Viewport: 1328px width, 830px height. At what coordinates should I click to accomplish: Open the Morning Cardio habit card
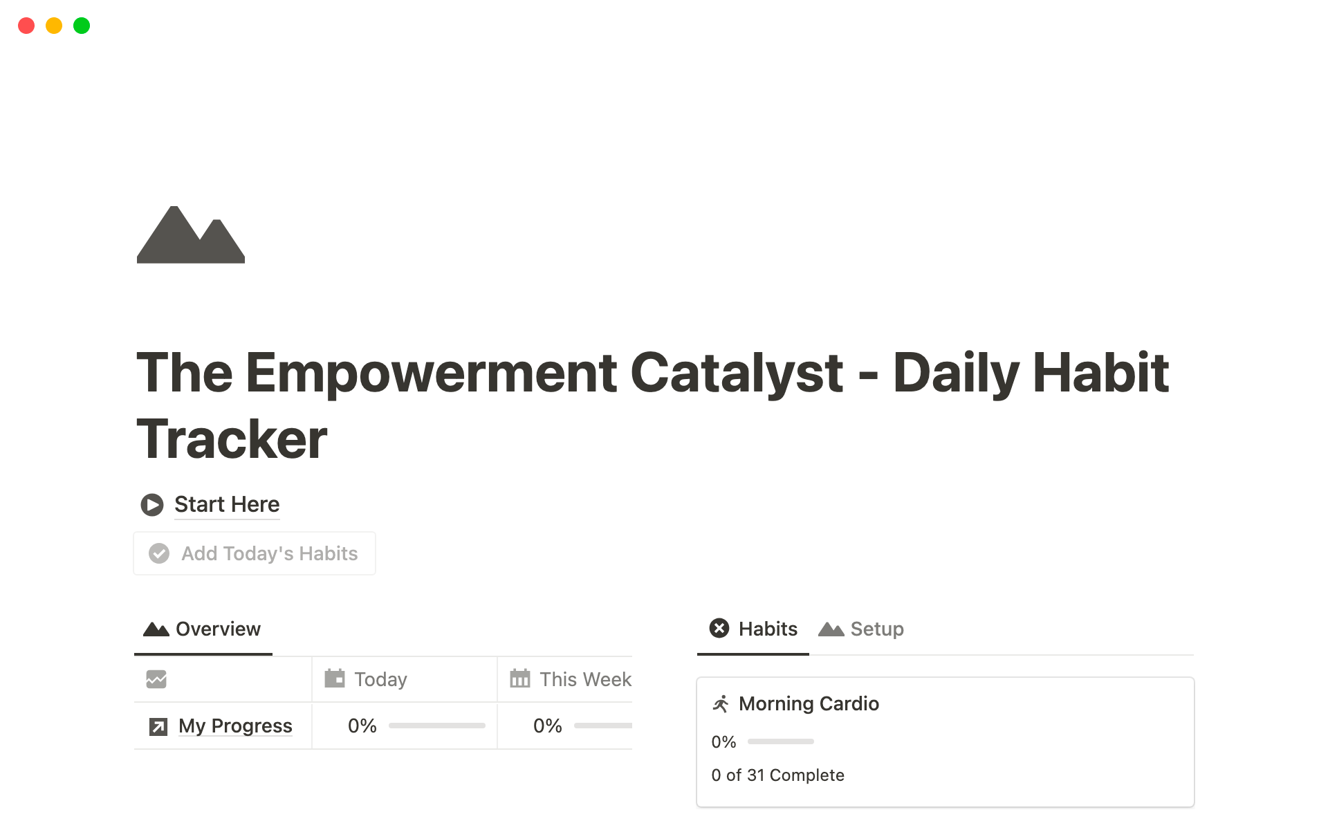pos(945,741)
